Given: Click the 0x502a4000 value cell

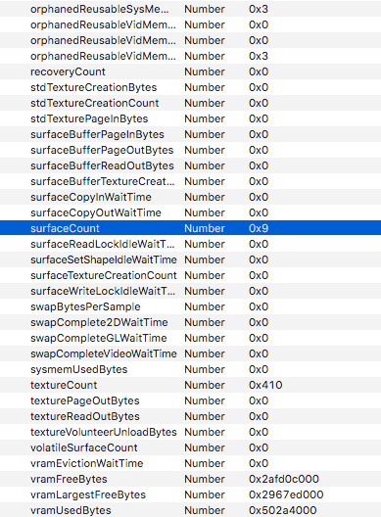Looking at the screenshot, I should pyautogui.click(x=283, y=510).
